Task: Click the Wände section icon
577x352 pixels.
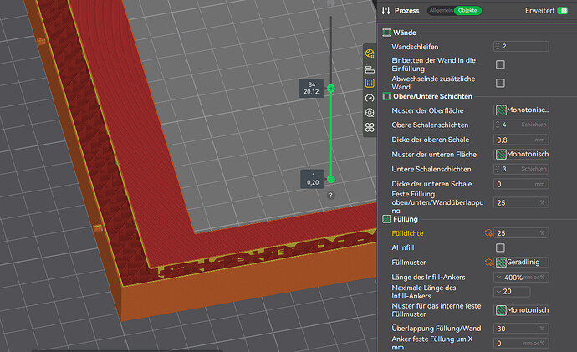Action: 386,33
